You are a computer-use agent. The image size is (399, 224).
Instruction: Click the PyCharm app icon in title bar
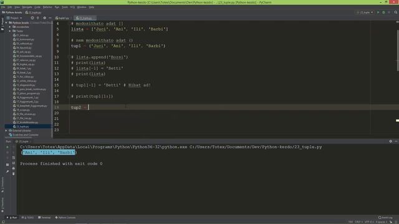coord(2,2)
